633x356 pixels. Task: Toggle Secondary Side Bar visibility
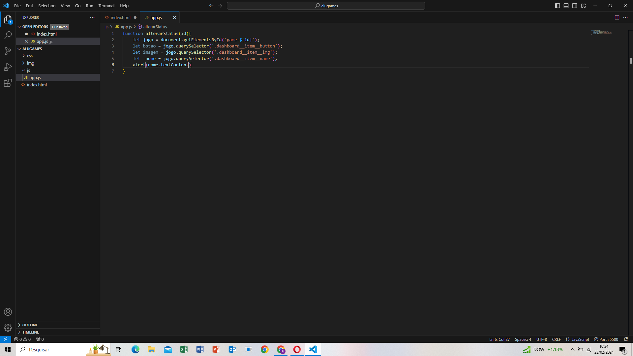[x=575, y=6]
